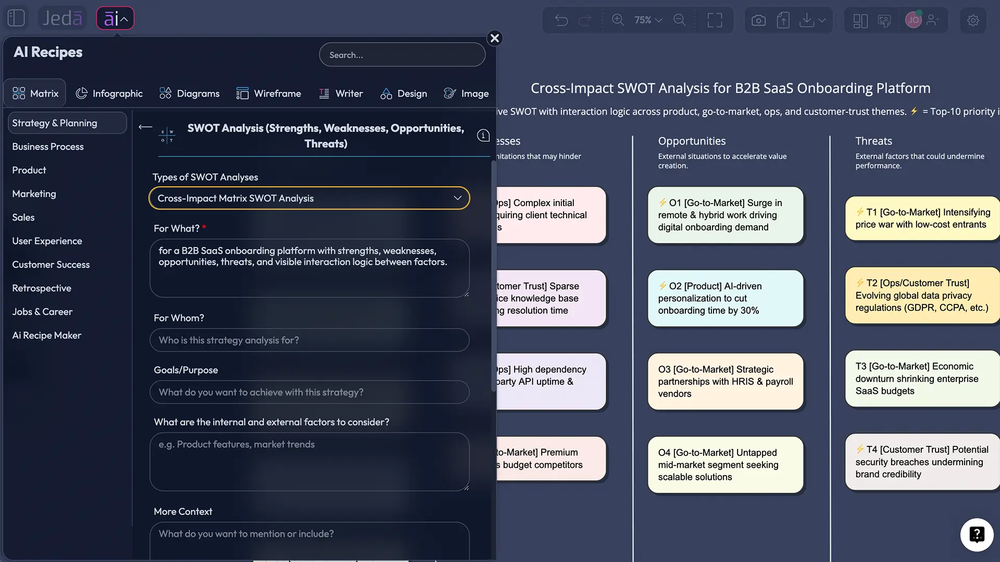Select the T3 Economic downturn card
1000x562 pixels.
pyautogui.click(x=922, y=378)
